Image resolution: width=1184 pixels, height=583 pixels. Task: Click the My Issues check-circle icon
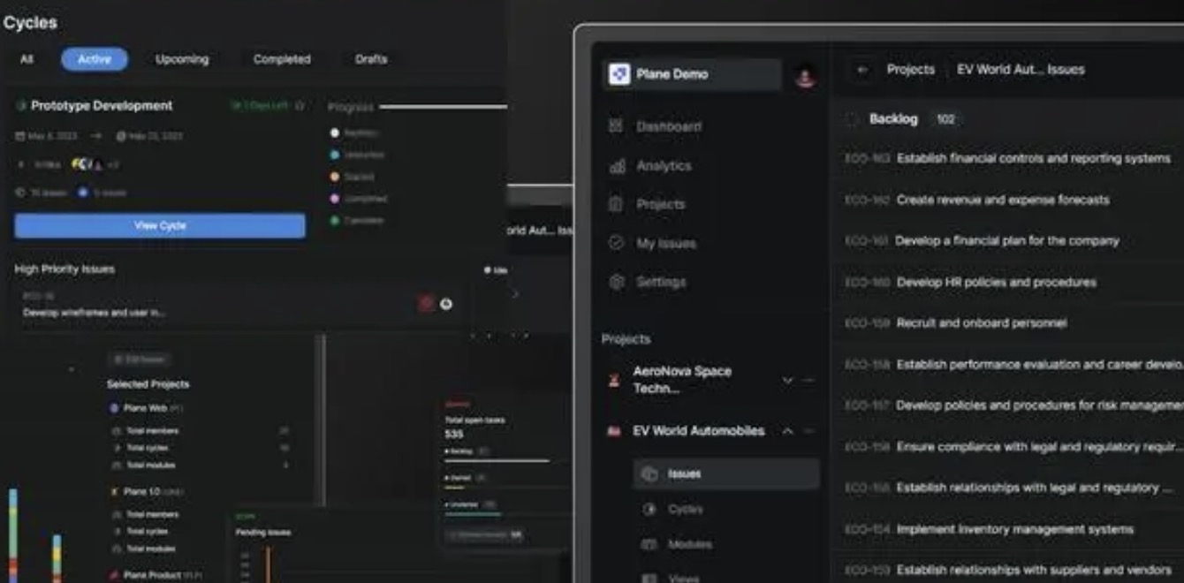pyautogui.click(x=616, y=243)
